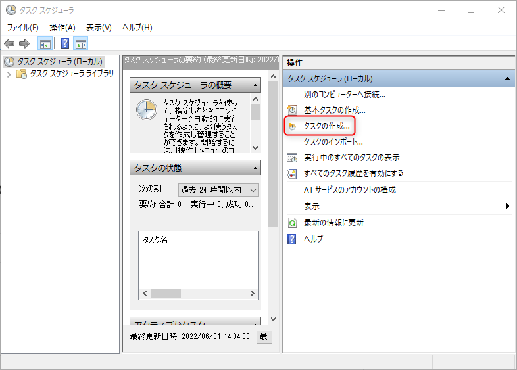517x370 pixels.
Task: Click the Forward arrow toolbar icon
Action: click(x=24, y=43)
